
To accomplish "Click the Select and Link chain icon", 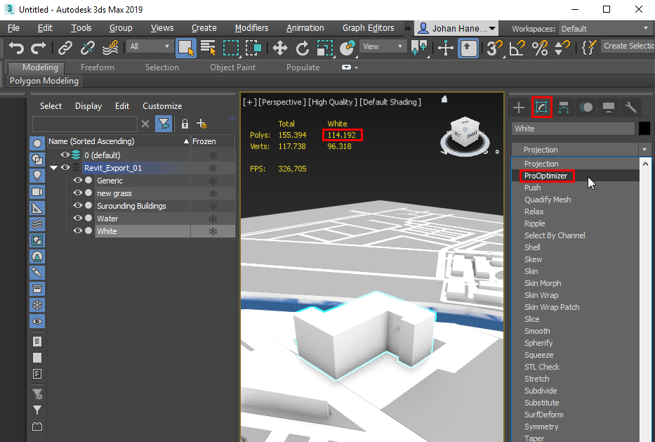I will coord(65,48).
